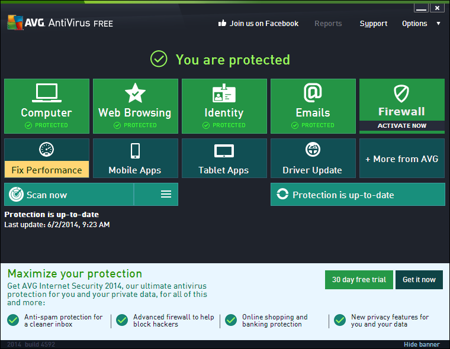Expand the Options dropdown arrow
The height and width of the screenshot is (349, 450).
click(439, 24)
